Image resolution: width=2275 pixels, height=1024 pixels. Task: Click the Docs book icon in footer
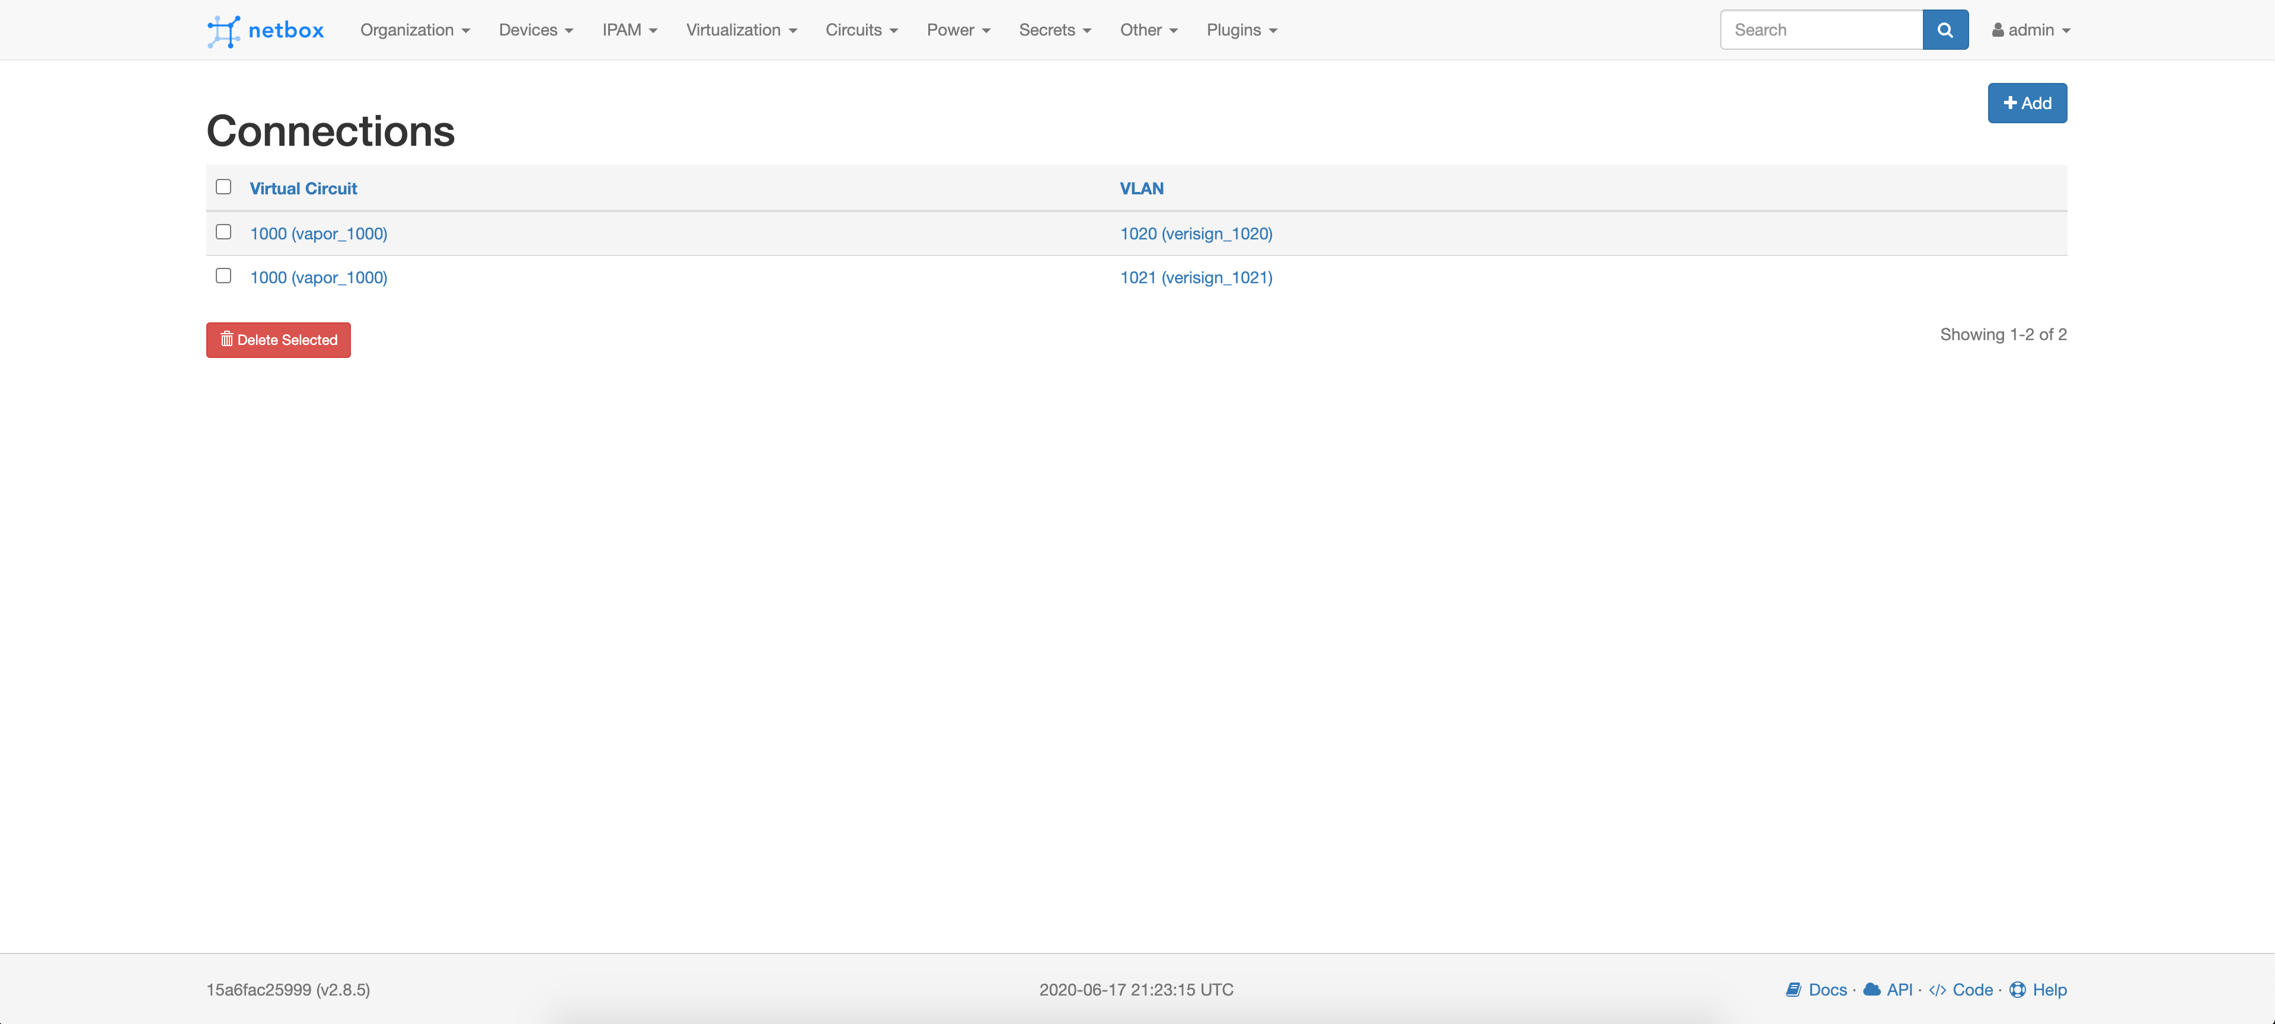tap(1793, 990)
